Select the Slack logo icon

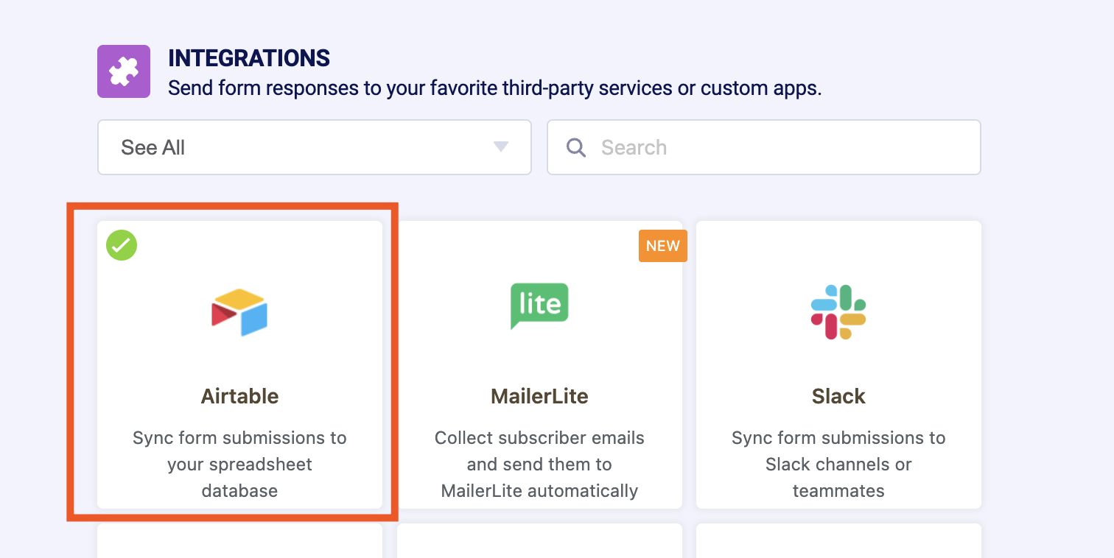(x=838, y=312)
